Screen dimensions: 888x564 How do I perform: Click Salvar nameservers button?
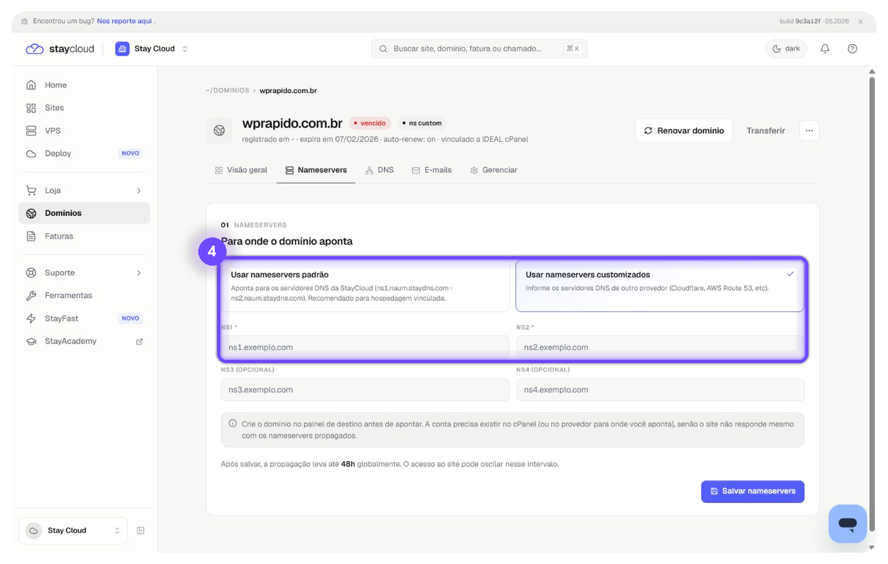[752, 491]
